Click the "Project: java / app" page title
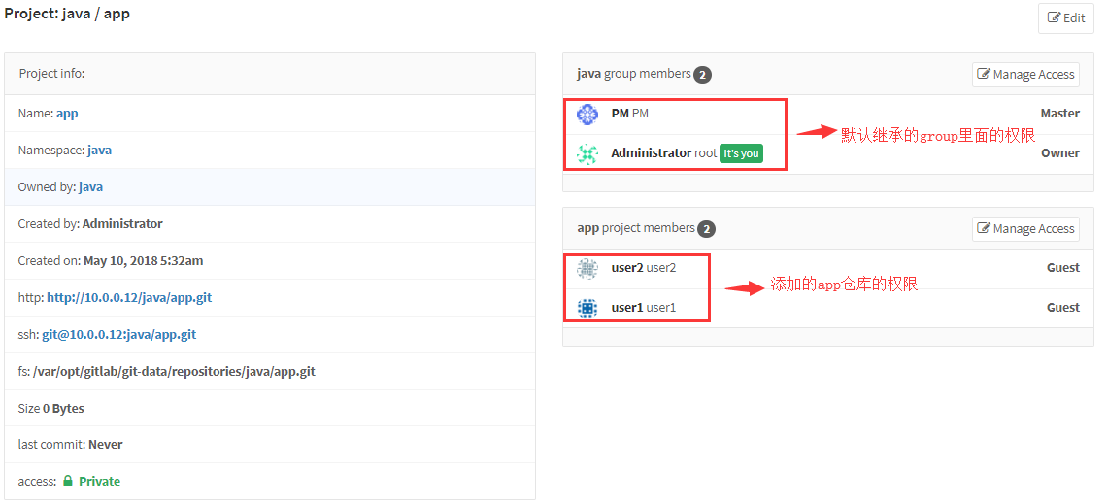 click(x=67, y=13)
